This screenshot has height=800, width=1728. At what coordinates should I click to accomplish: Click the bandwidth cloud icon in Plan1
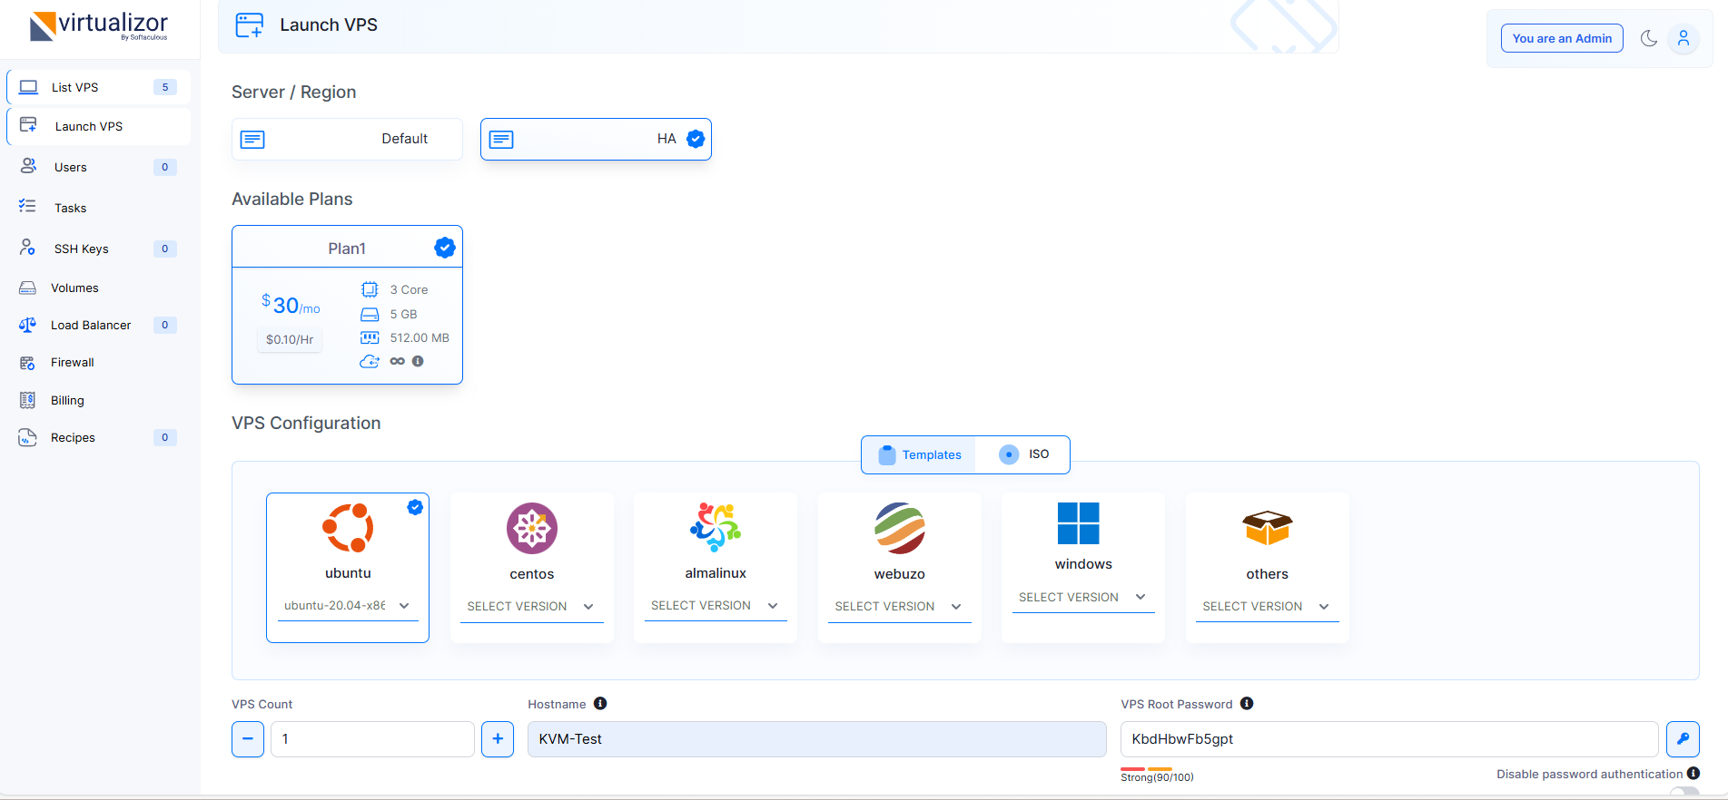(370, 361)
